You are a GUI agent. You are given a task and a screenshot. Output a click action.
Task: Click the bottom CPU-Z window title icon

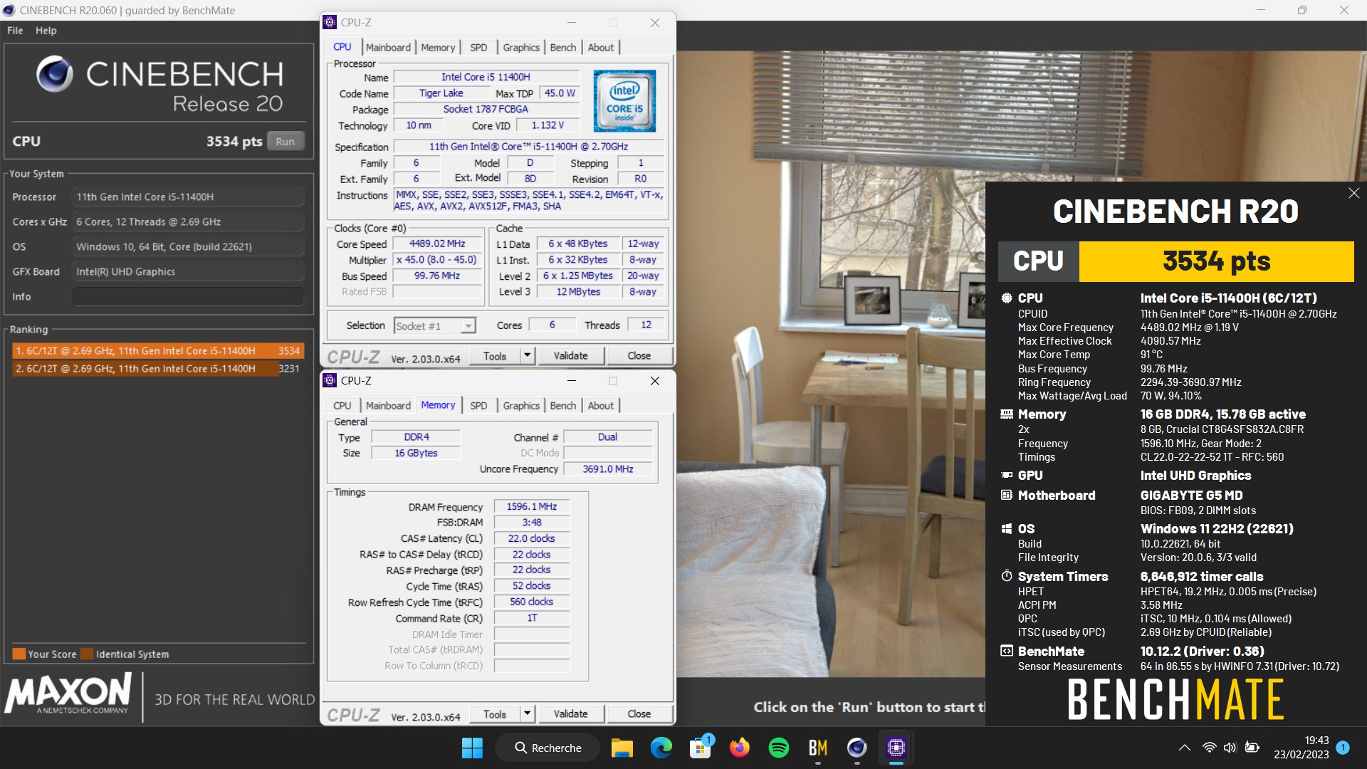(330, 380)
